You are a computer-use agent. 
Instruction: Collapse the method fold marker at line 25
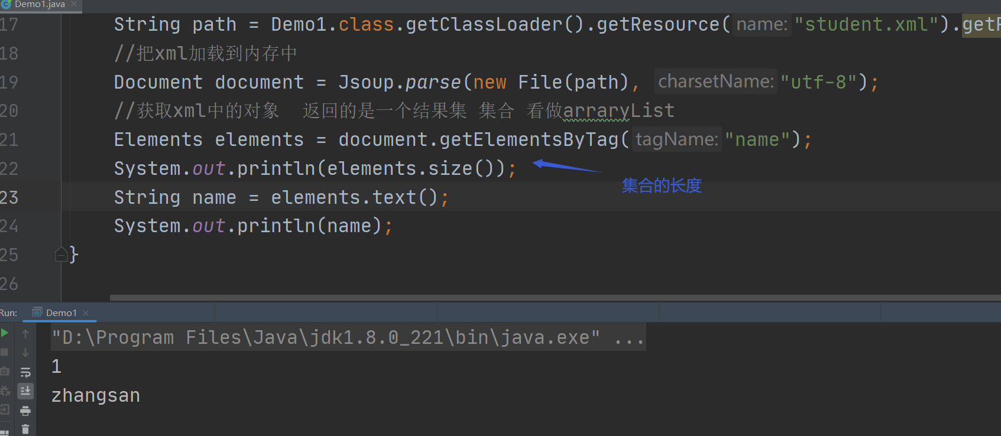tap(61, 255)
